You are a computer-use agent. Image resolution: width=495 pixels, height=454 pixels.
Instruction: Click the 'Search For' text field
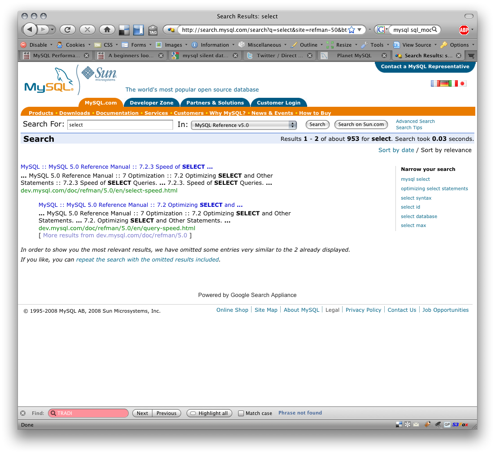click(120, 125)
